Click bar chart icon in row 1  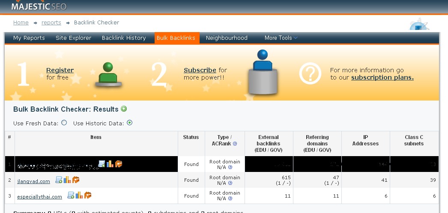point(110,164)
